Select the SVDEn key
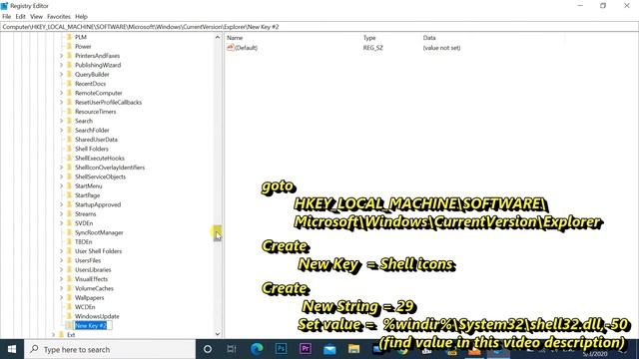The image size is (639, 359). 84,223
